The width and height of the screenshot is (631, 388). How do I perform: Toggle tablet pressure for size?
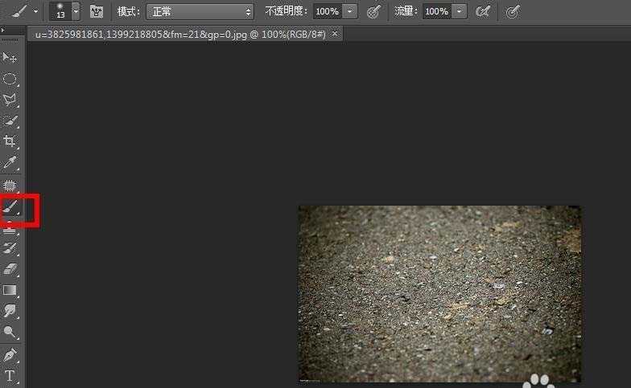(x=513, y=11)
